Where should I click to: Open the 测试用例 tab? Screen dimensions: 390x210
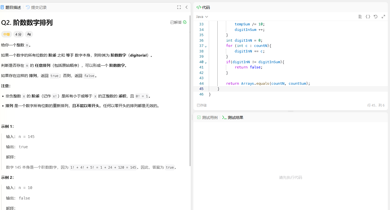[x=207, y=118]
